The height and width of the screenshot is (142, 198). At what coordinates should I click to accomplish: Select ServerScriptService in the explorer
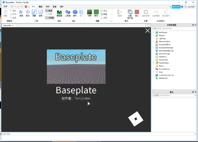pos(166,51)
